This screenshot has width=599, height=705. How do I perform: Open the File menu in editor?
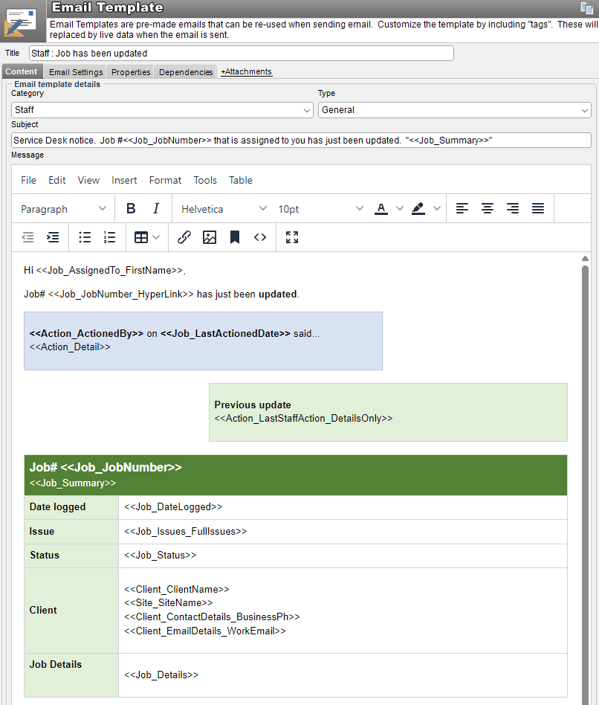point(28,180)
